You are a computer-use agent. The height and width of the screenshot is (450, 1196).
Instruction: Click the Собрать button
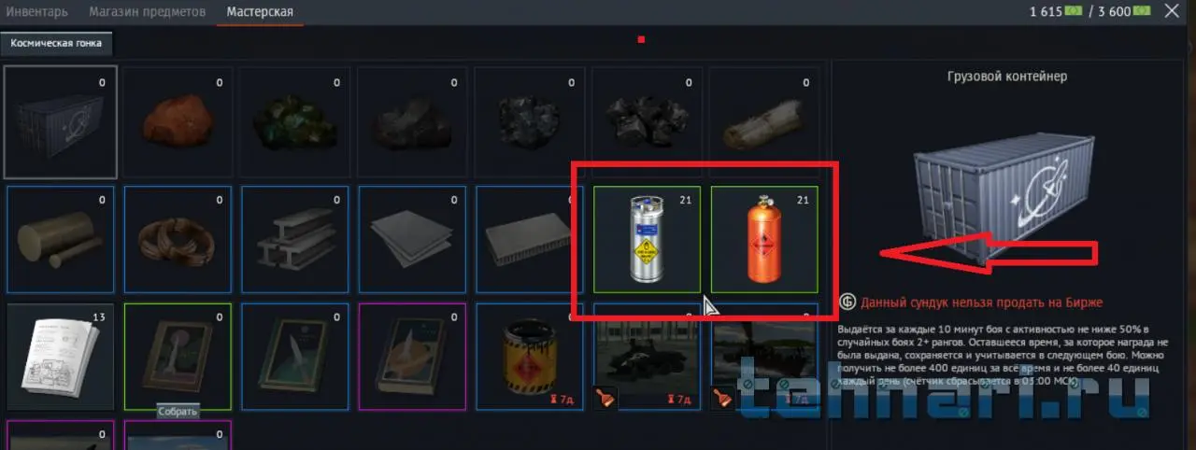click(178, 413)
